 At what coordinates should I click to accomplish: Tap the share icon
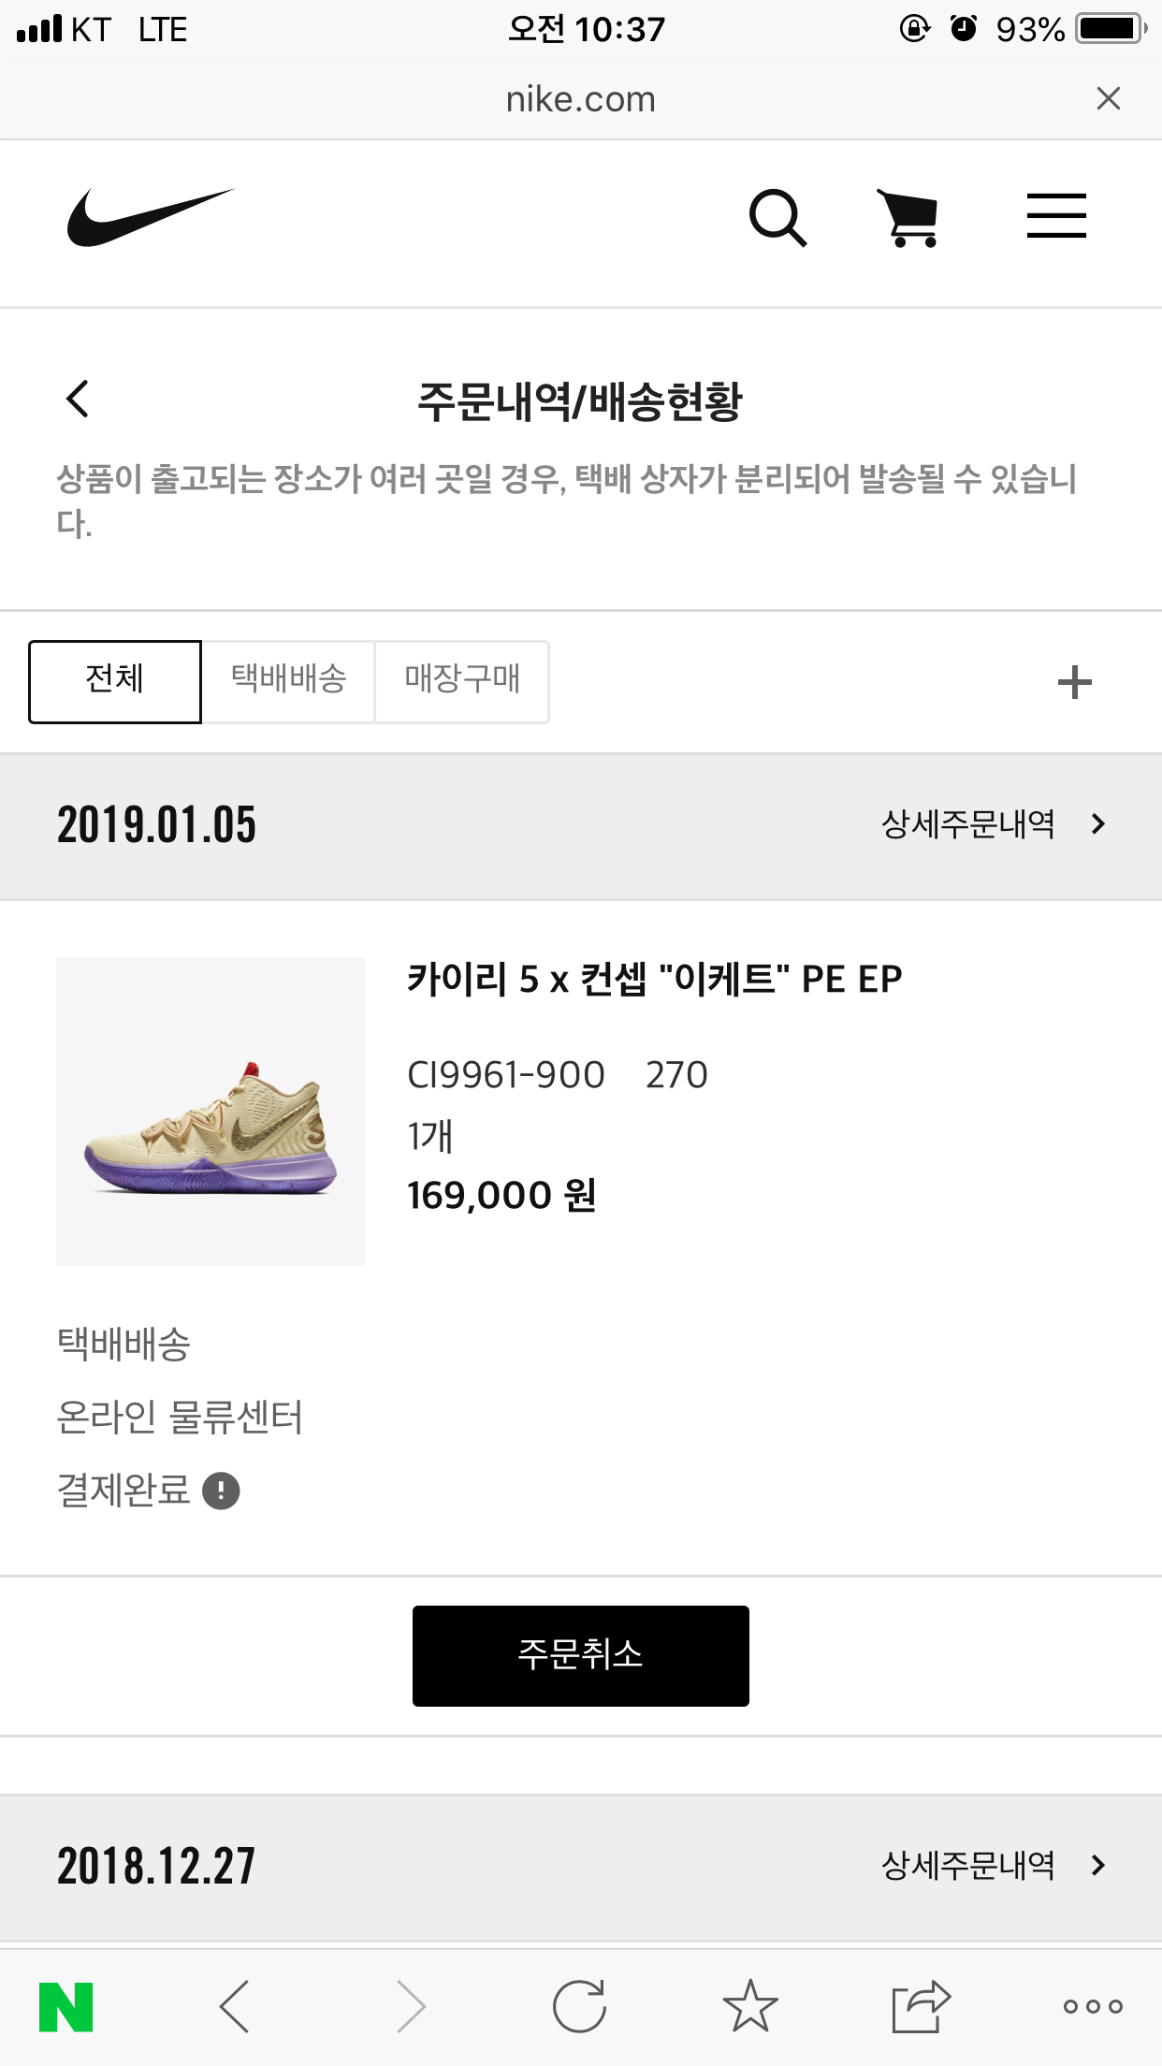tap(921, 2007)
